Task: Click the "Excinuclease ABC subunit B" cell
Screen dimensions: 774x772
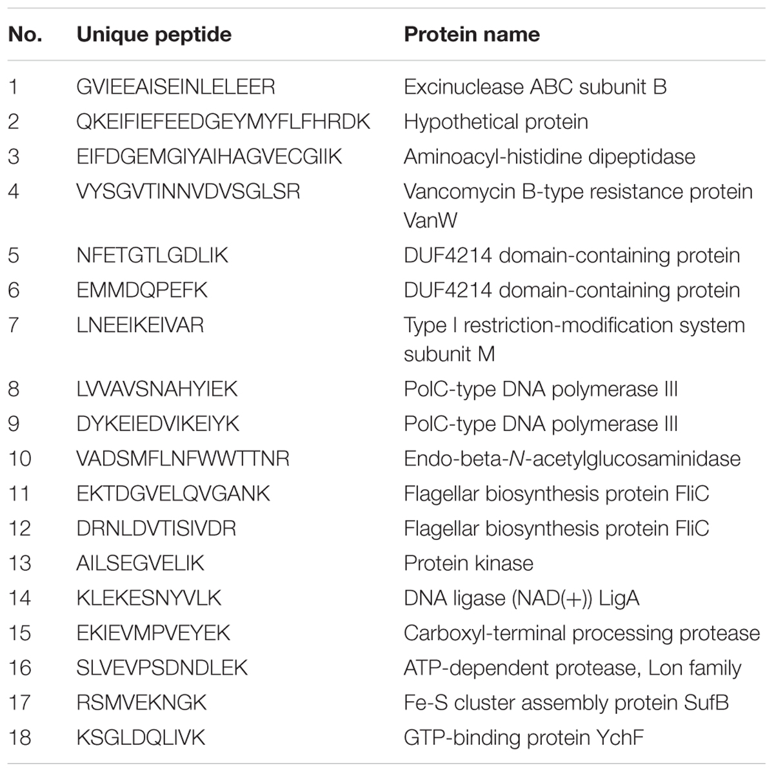Action: click(535, 87)
